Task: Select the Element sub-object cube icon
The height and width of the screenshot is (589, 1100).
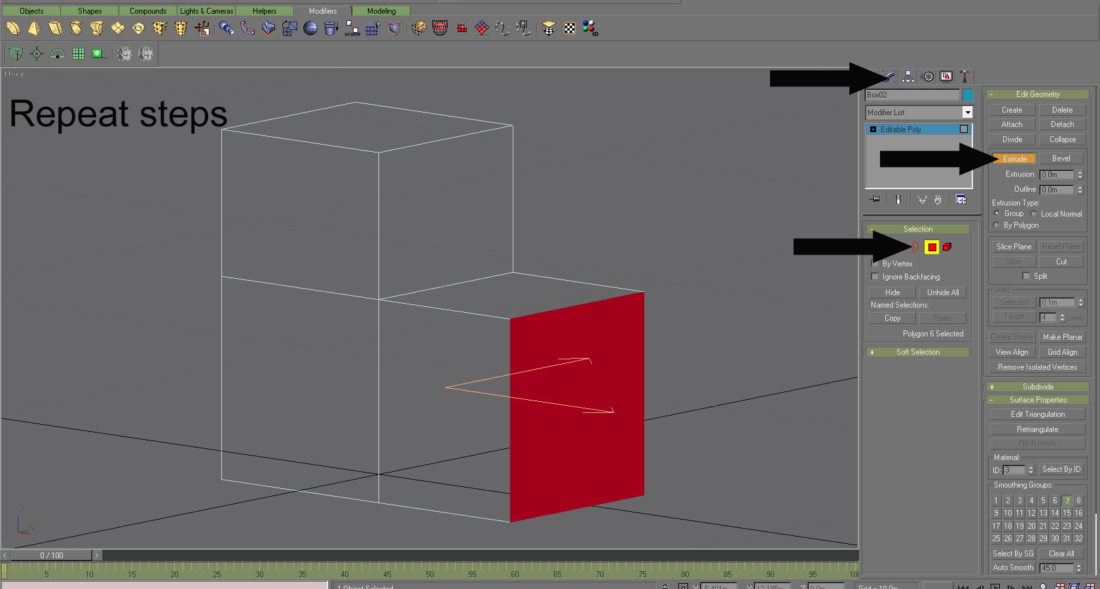Action: pos(947,247)
